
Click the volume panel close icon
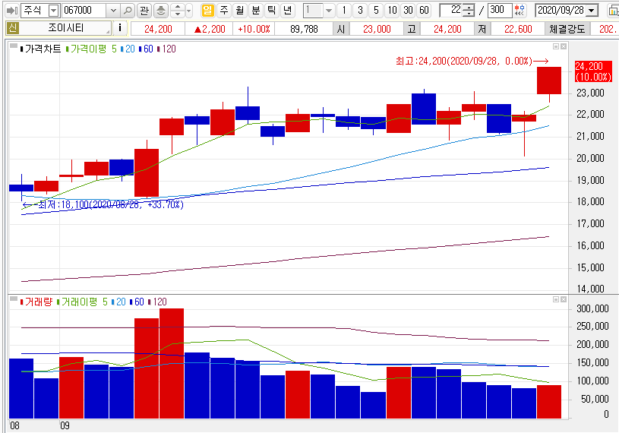(x=564, y=299)
